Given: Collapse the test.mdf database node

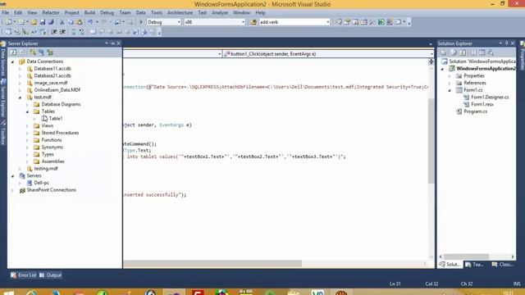Looking at the screenshot, I should point(21,98).
